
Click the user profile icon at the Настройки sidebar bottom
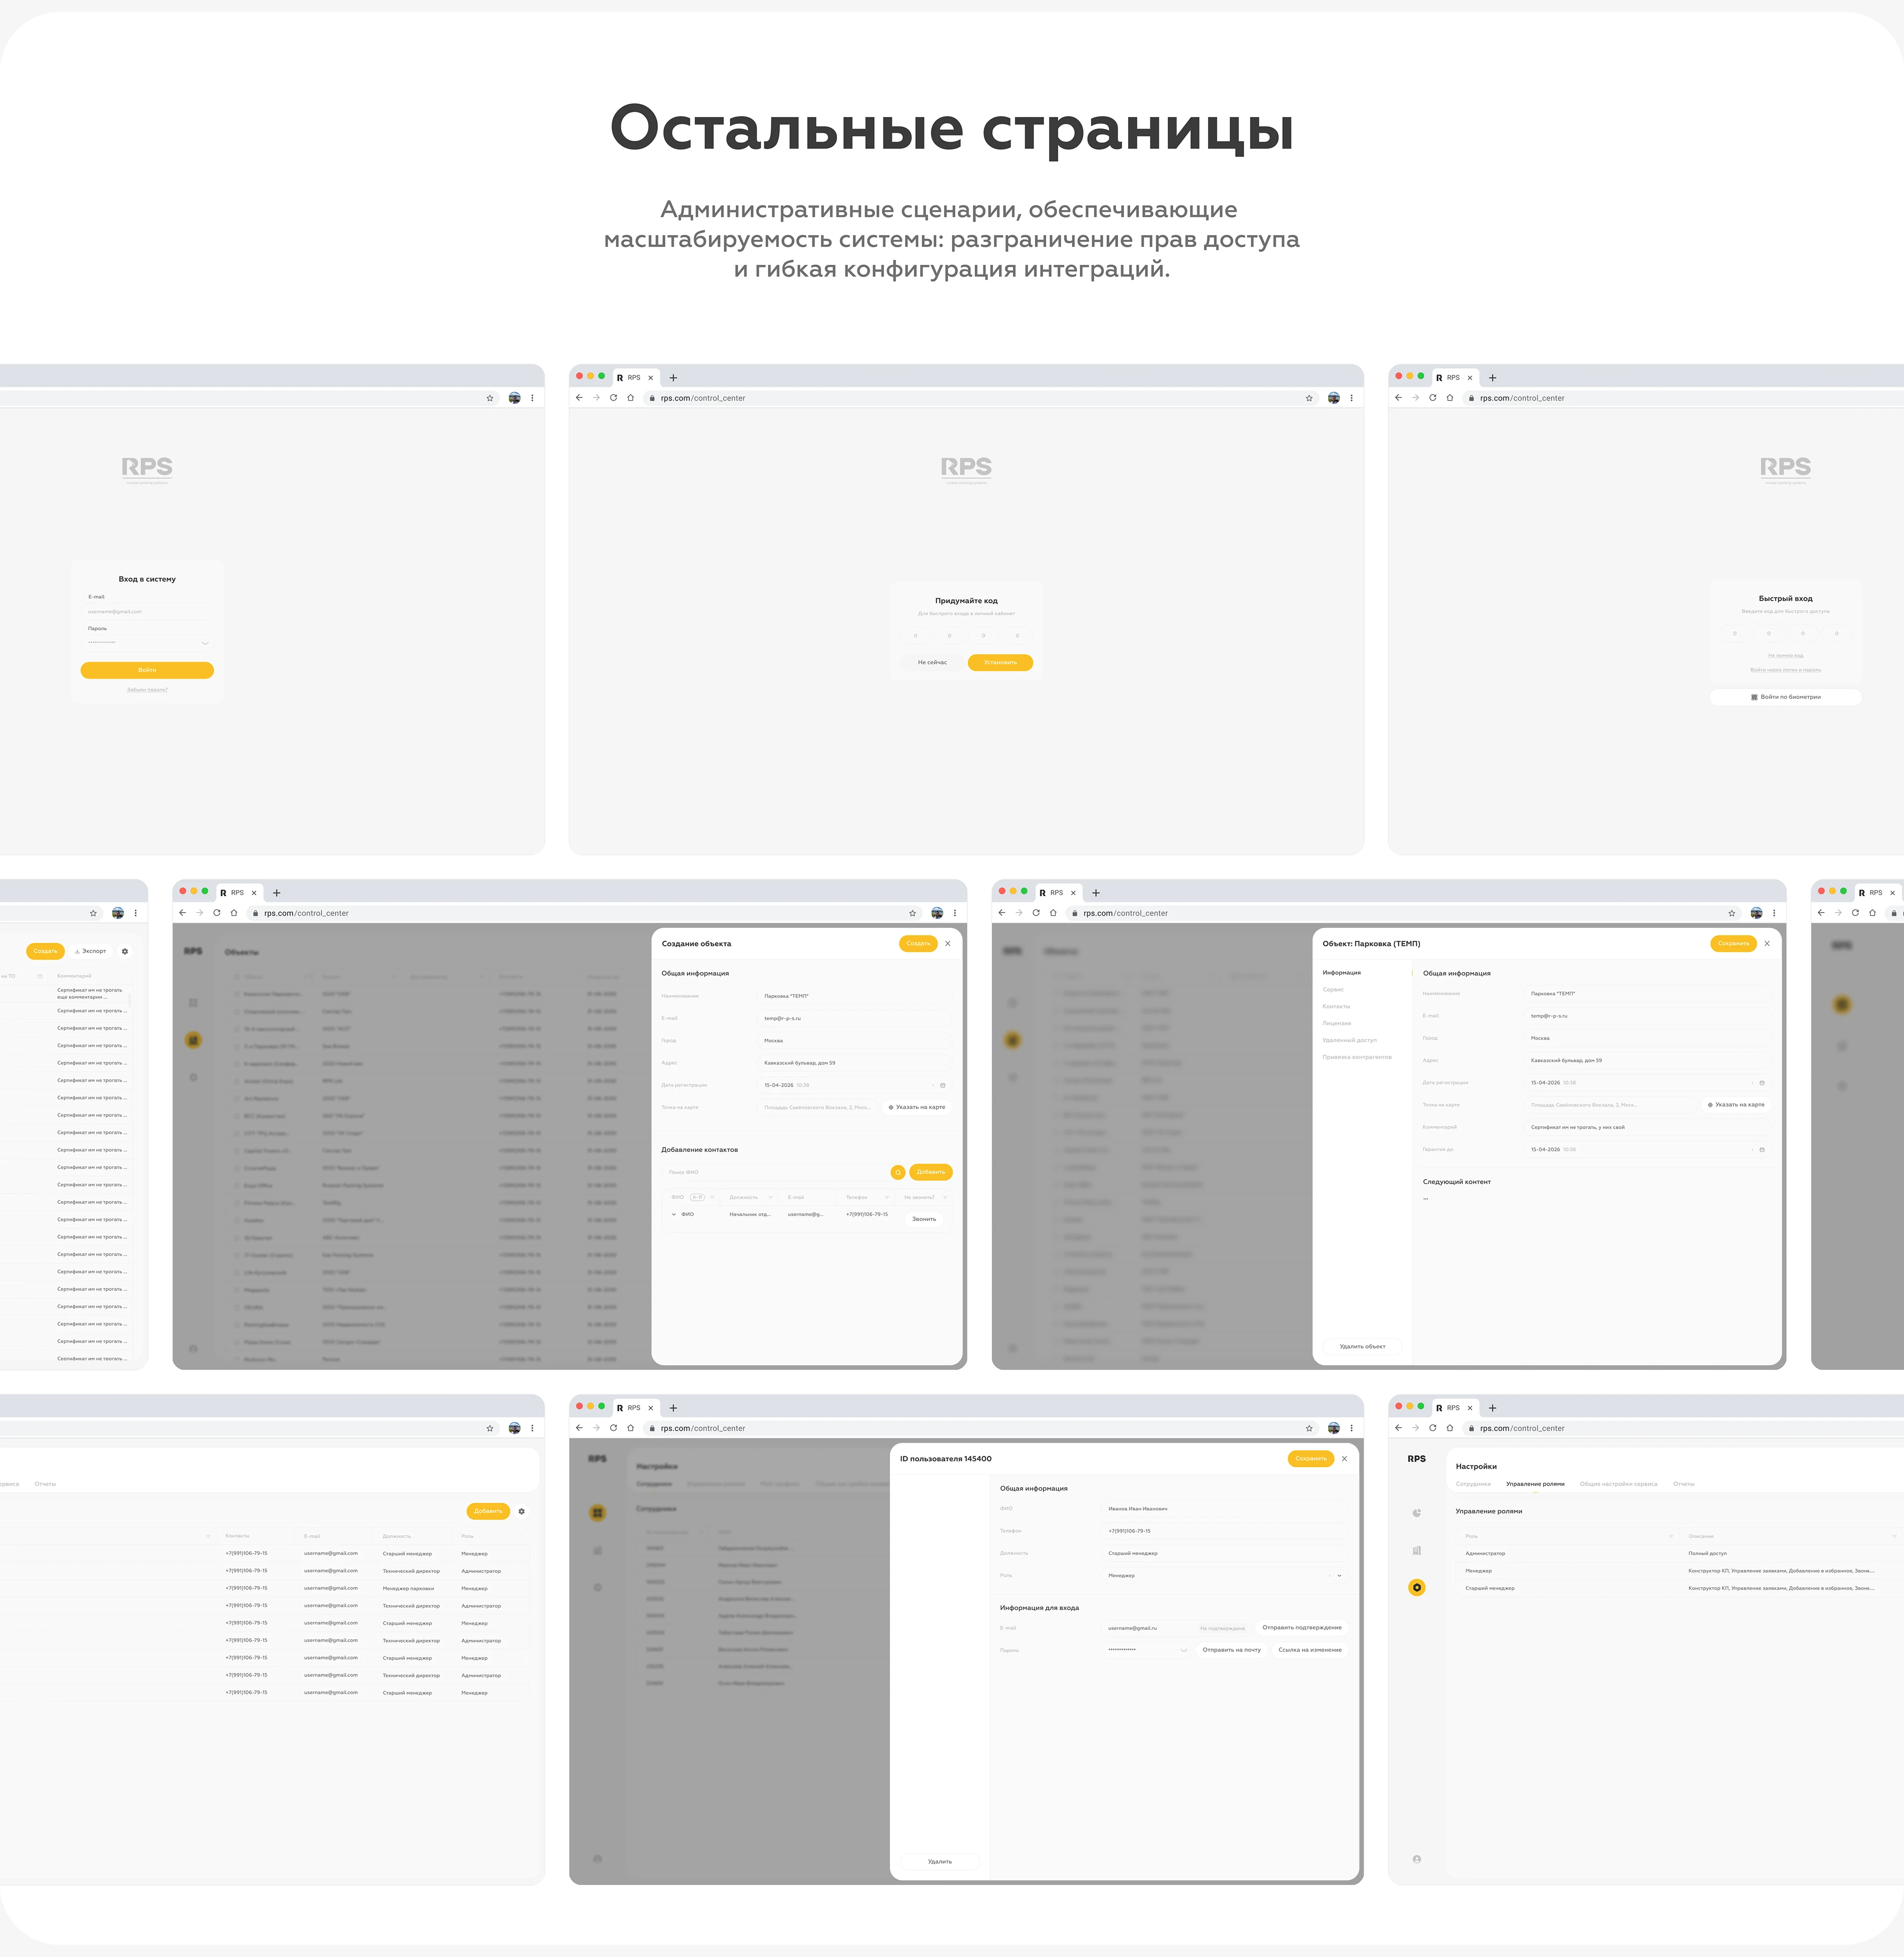1416,1859
